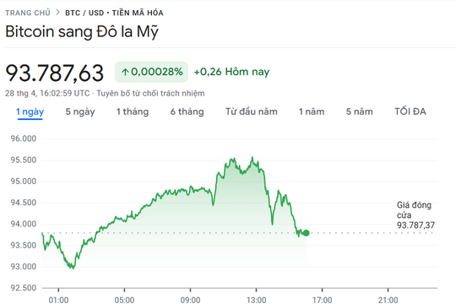The image size is (456, 304).
Task: Switch to the 1 ngày tab
Action: [x=30, y=111]
